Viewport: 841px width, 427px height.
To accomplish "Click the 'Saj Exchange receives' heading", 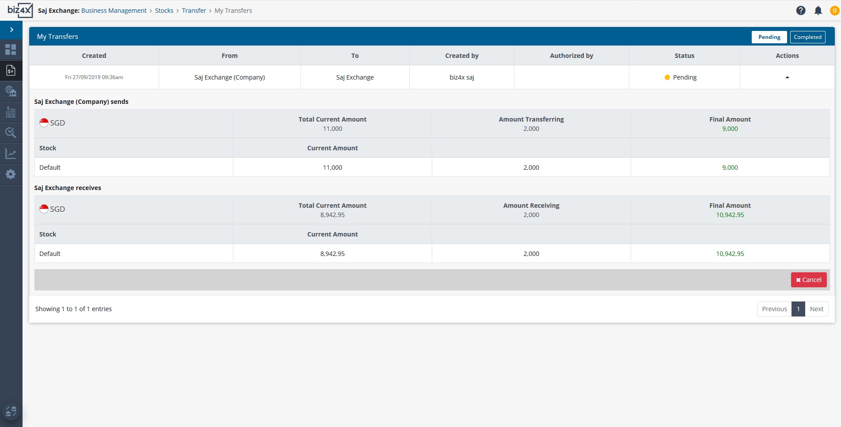I will [68, 188].
